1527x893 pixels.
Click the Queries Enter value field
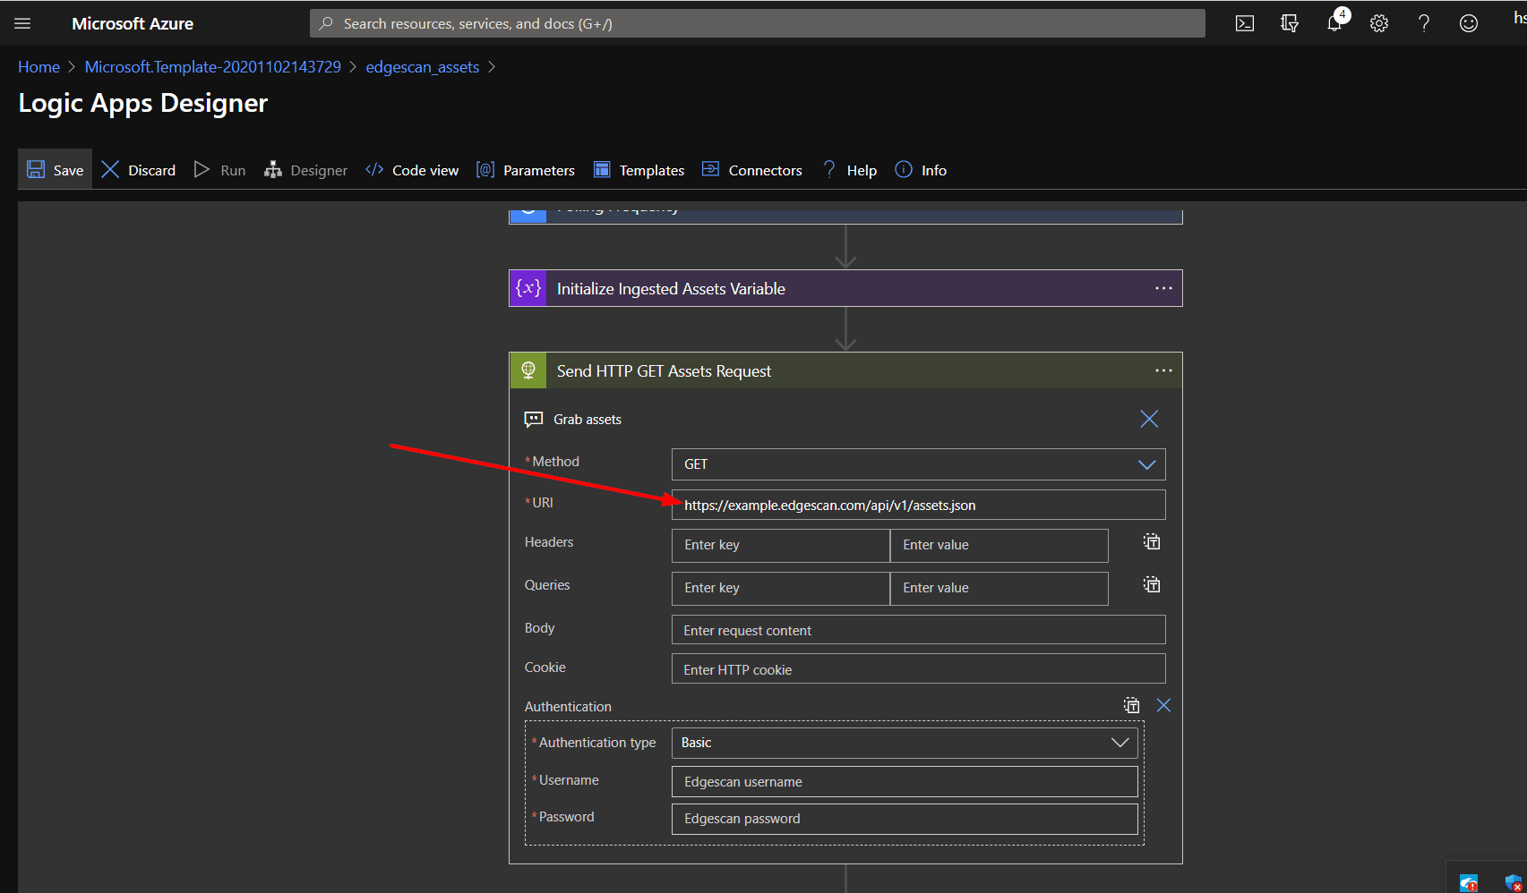click(x=999, y=588)
